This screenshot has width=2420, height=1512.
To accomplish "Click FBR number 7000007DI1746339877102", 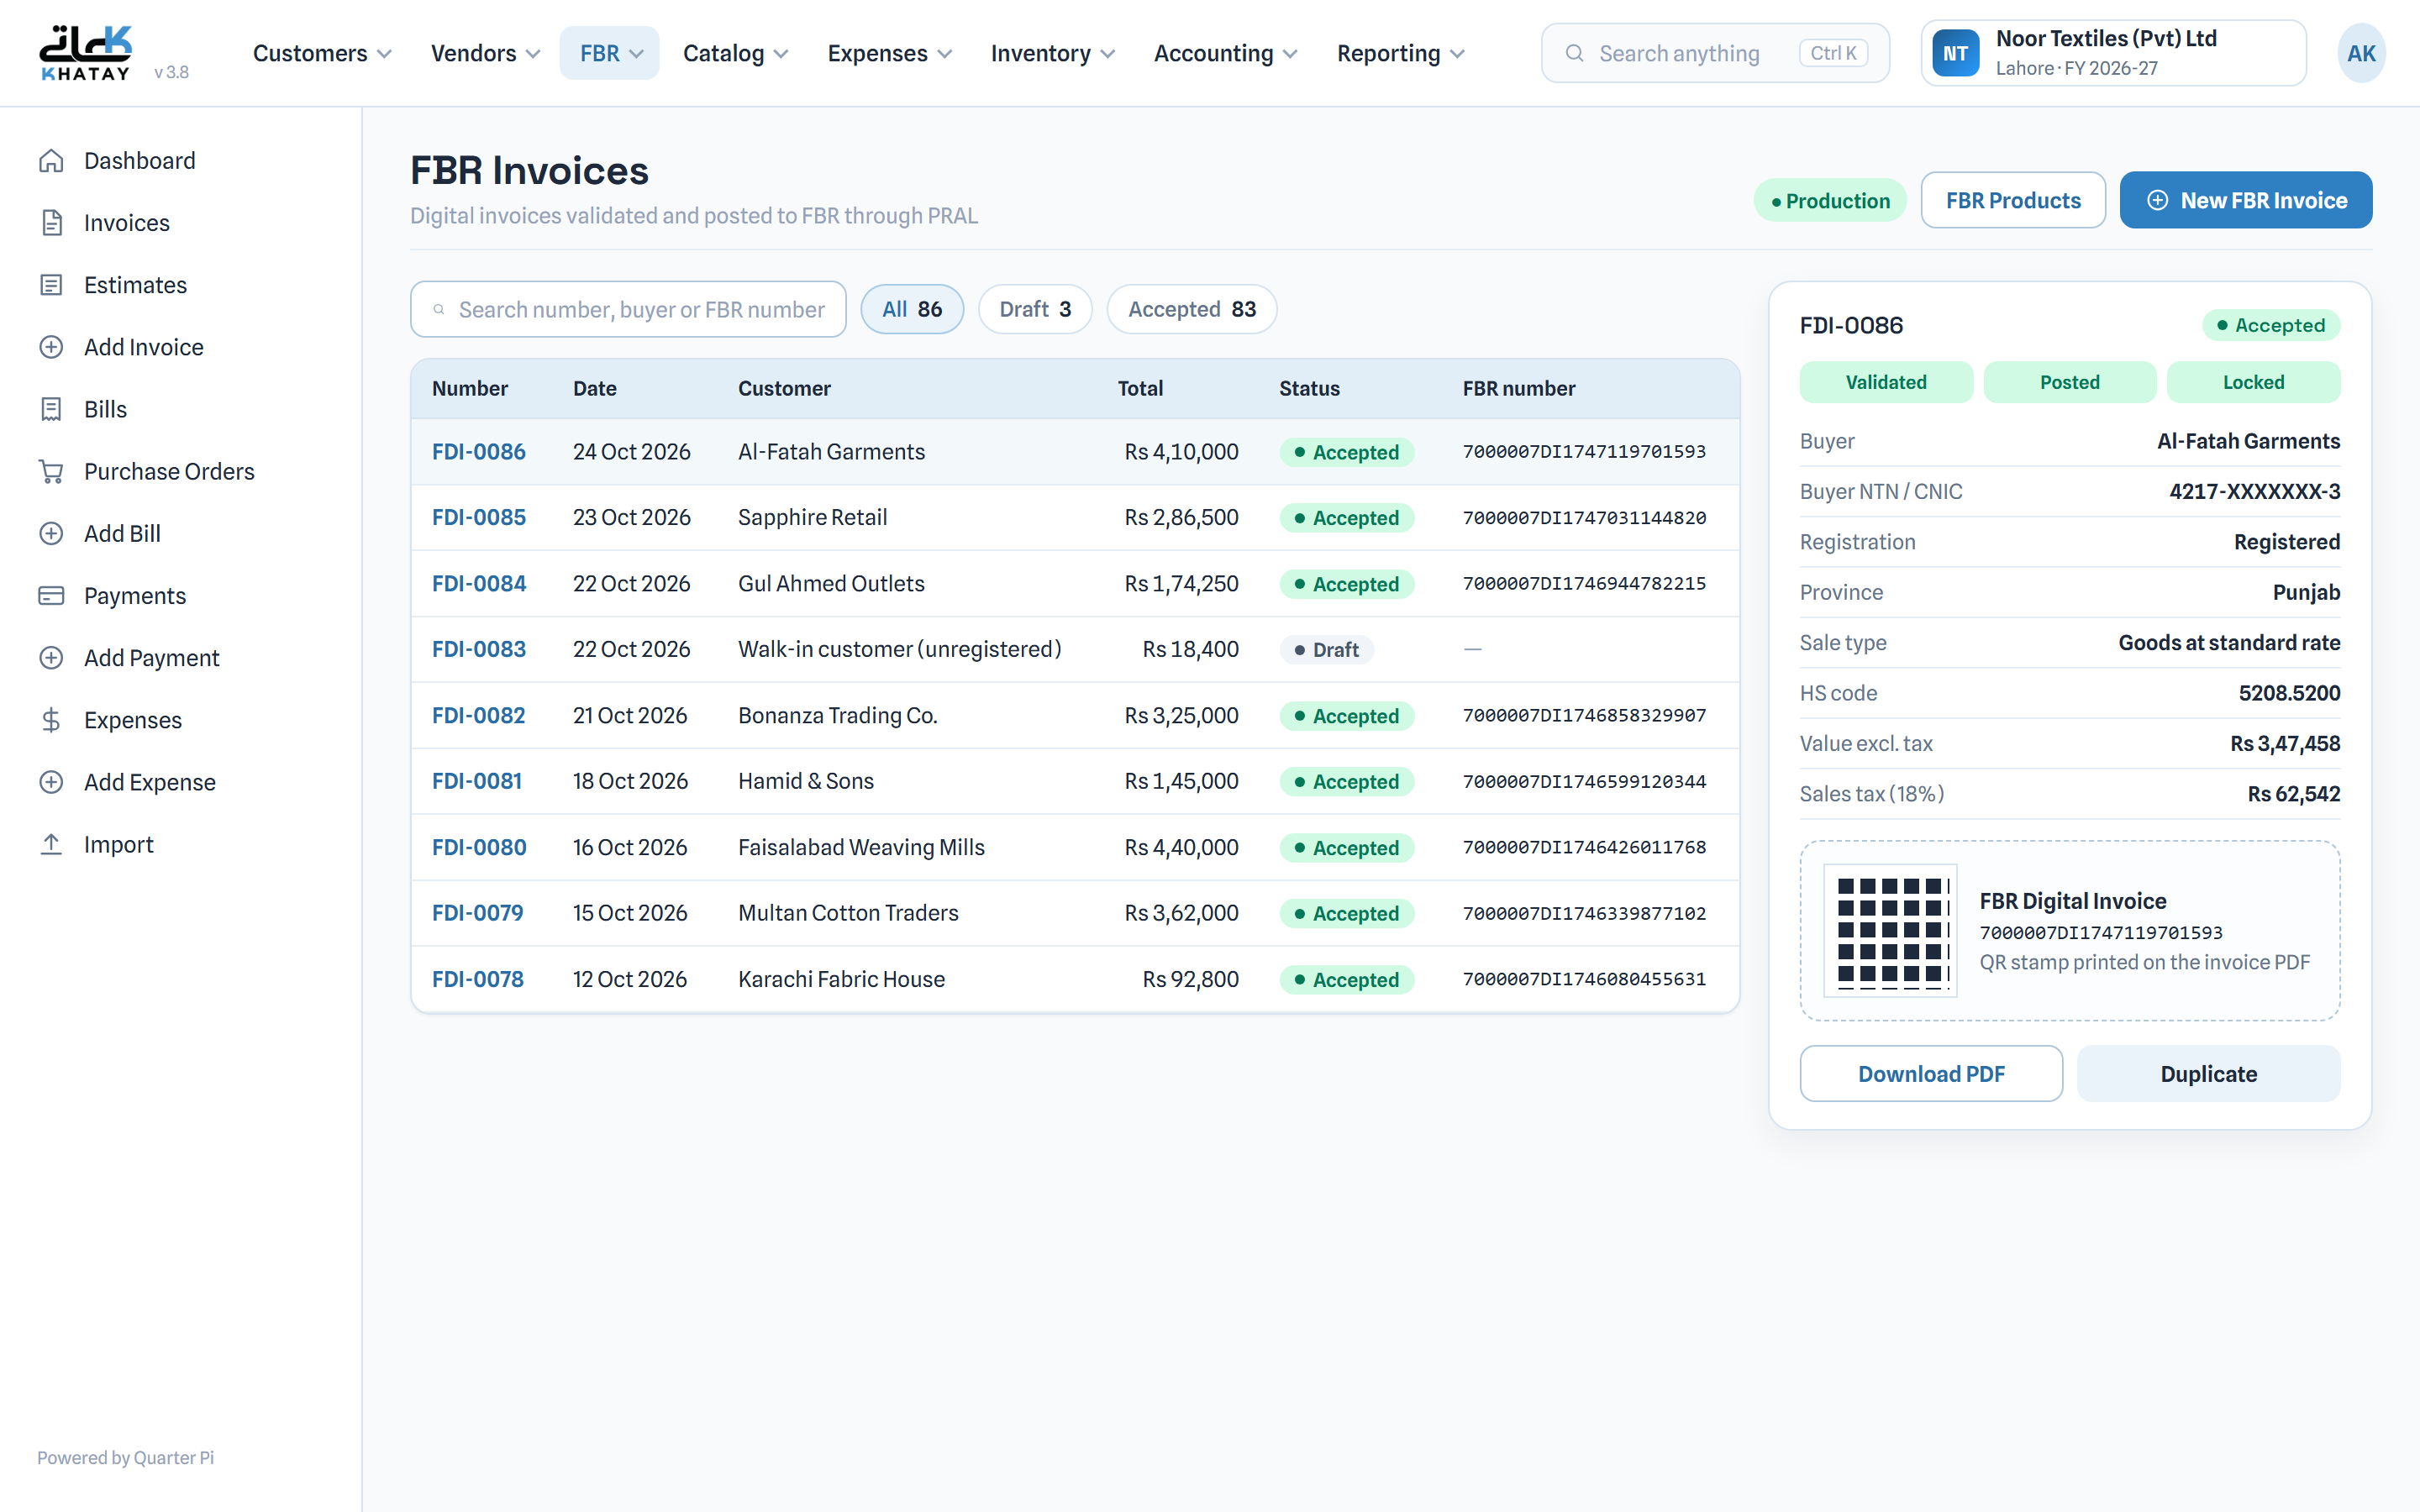I will click(1584, 913).
